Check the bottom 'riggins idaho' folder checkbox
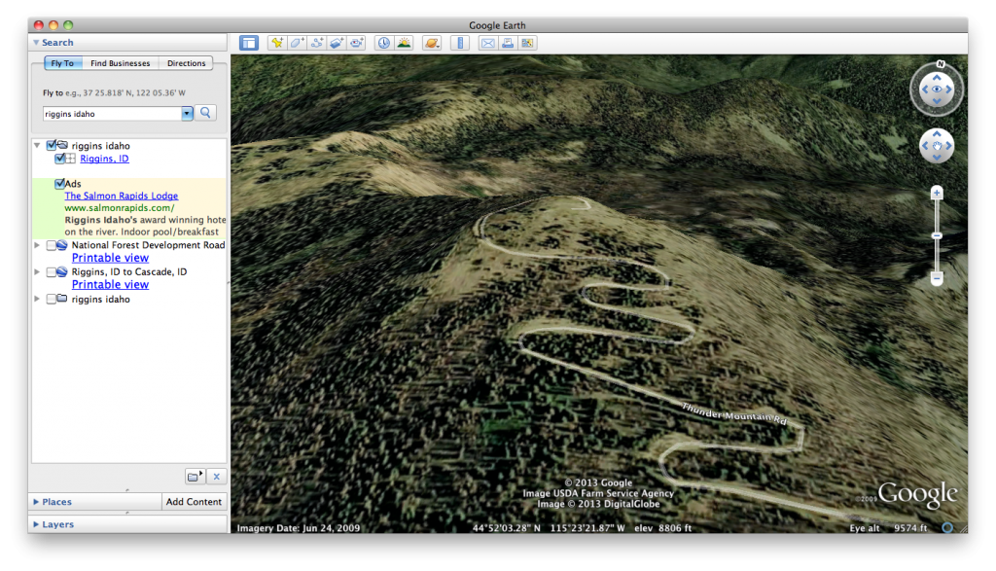This screenshot has height=571, width=996. (52, 300)
